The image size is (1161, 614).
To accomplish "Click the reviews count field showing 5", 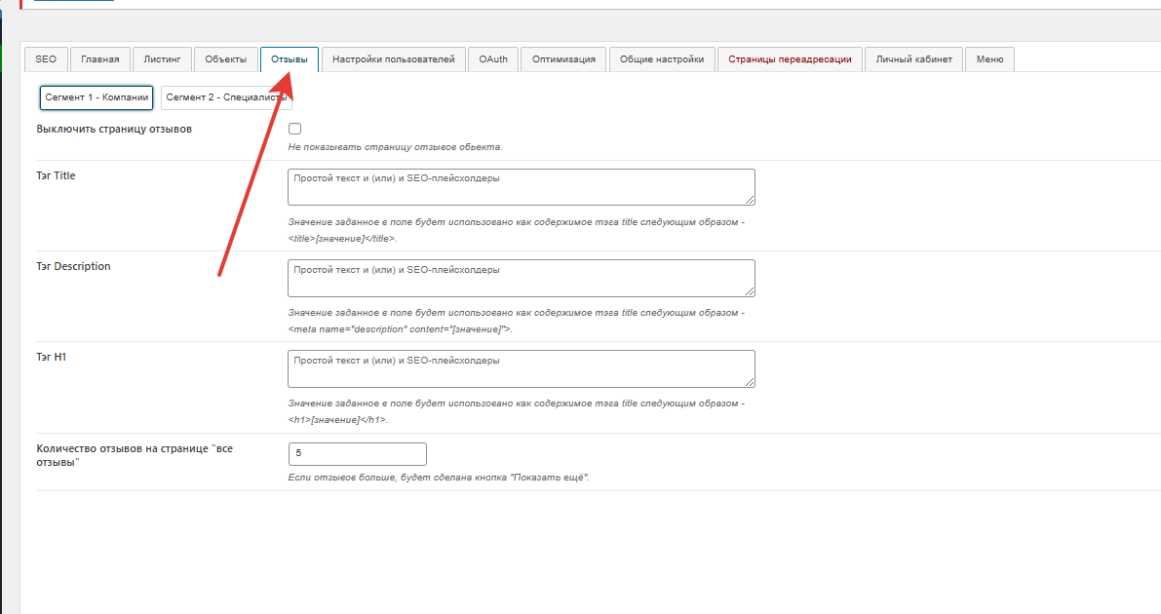I will coord(357,454).
